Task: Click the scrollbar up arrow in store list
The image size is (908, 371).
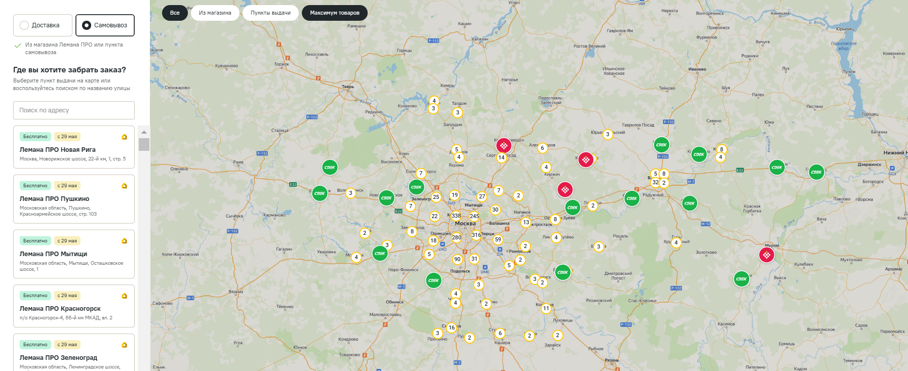Action: [x=144, y=132]
